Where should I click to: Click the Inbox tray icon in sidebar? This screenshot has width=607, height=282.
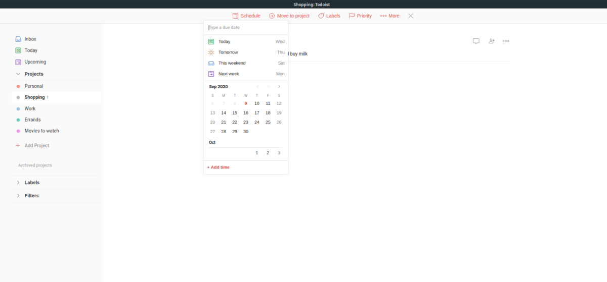(18, 39)
